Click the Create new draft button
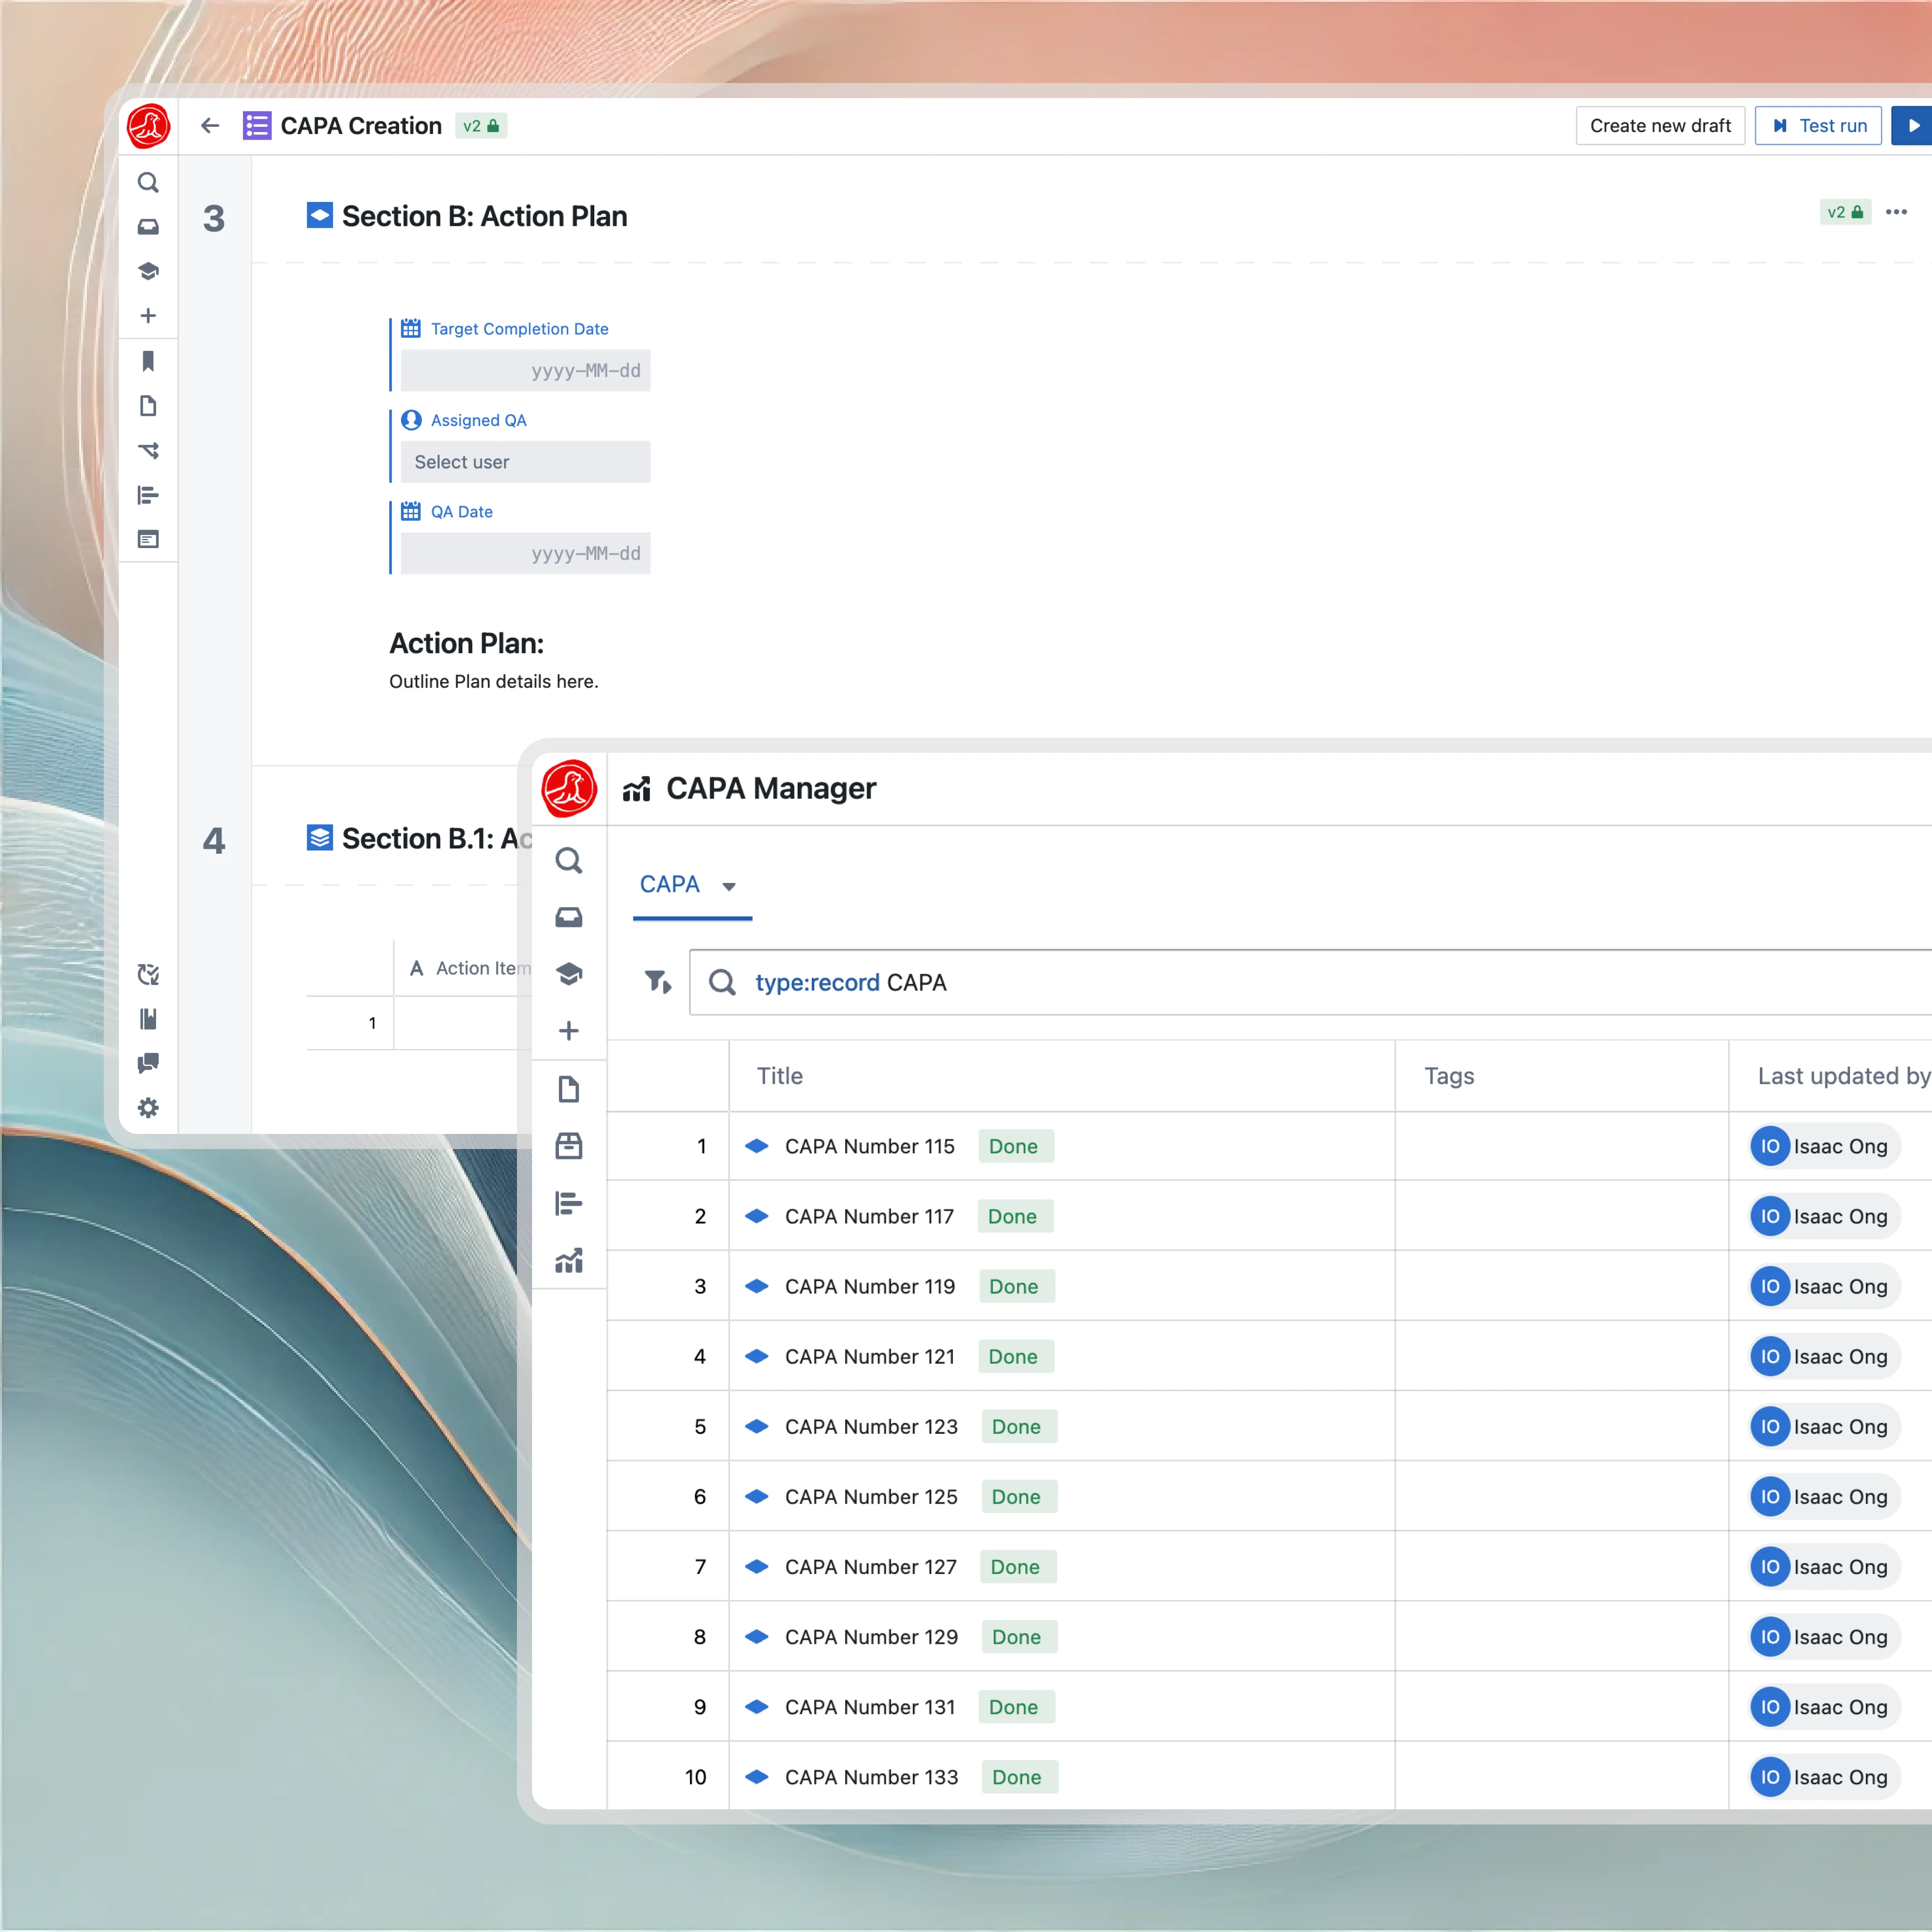Screen dimensions: 1932x1932 (1660, 126)
